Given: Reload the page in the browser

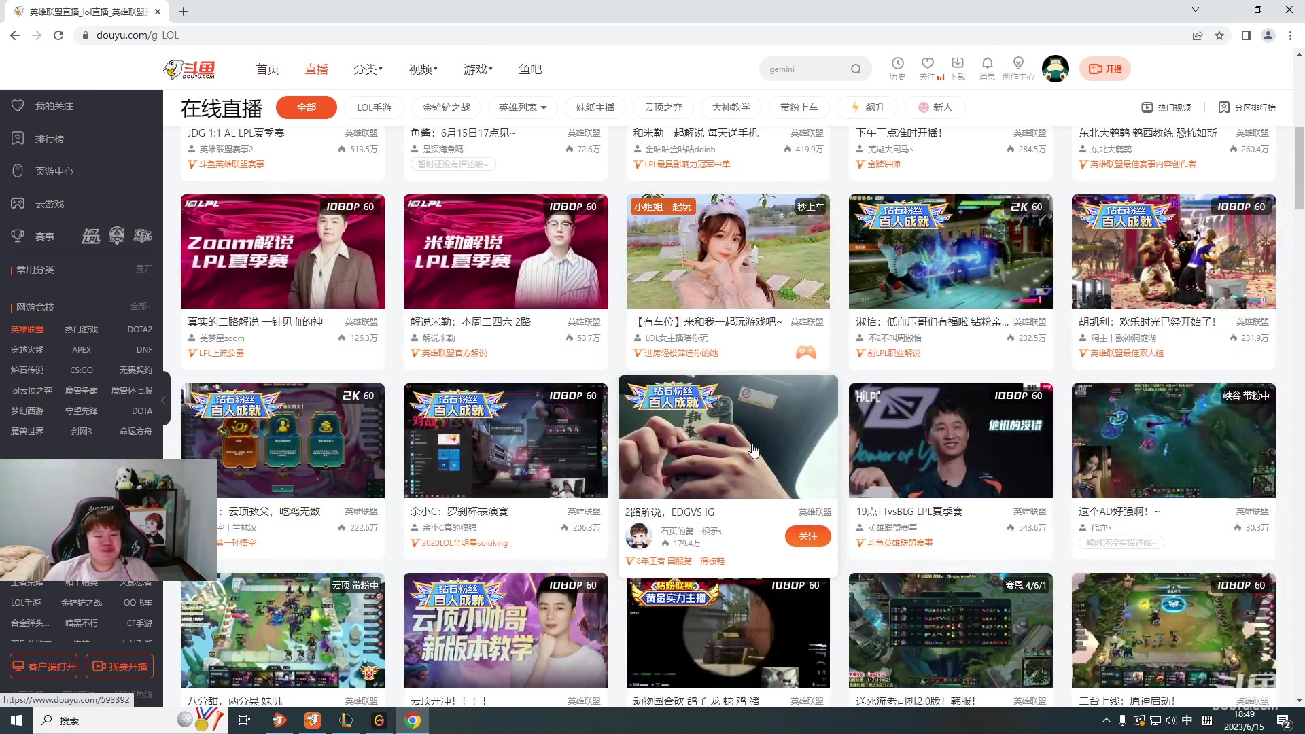Looking at the screenshot, I should pos(58,35).
